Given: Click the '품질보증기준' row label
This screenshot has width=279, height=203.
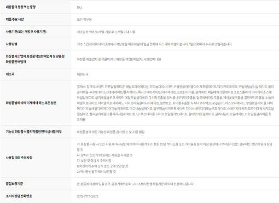Looking at the screenshot, I should pyautogui.click(x=14, y=184).
